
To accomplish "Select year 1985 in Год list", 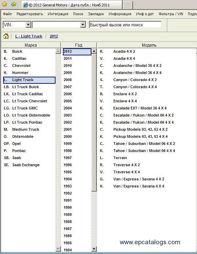I will tap(68, 243).
